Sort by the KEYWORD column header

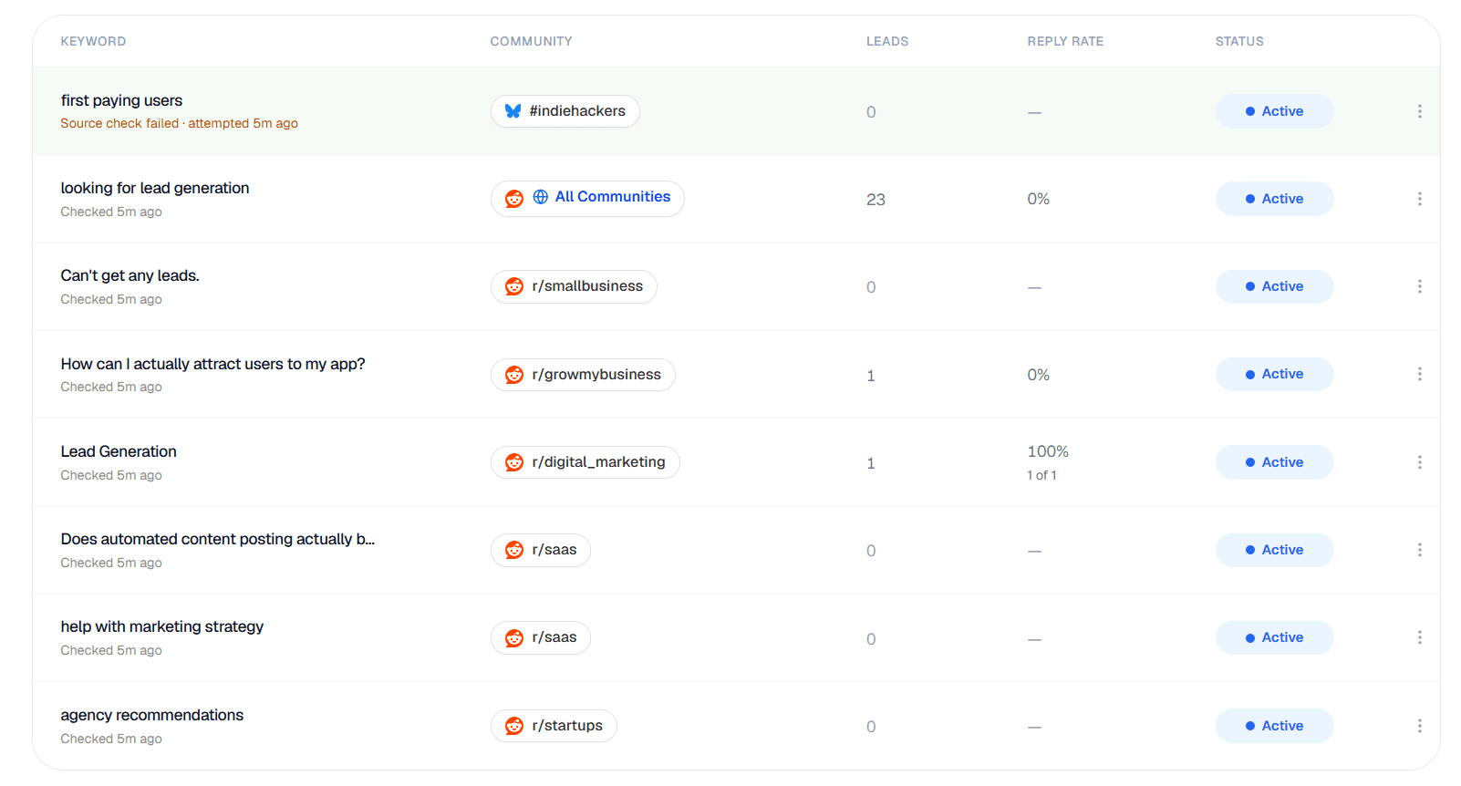pos(93,41)
